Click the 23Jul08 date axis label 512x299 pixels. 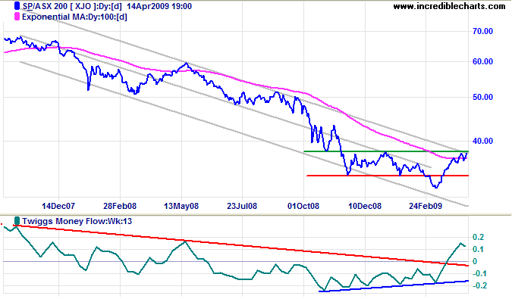pos(242,206)
